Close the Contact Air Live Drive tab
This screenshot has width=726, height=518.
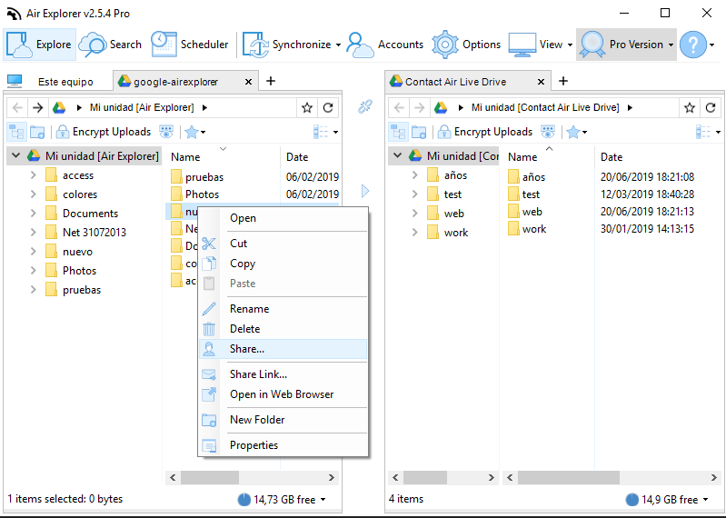click(541, 82)
